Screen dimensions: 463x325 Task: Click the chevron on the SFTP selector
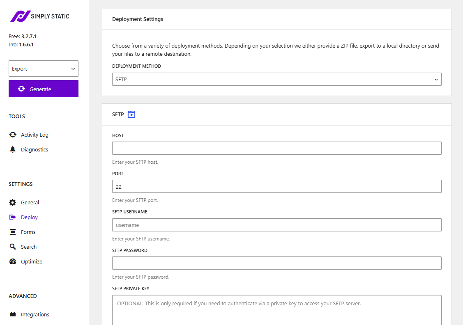(436, 79)
